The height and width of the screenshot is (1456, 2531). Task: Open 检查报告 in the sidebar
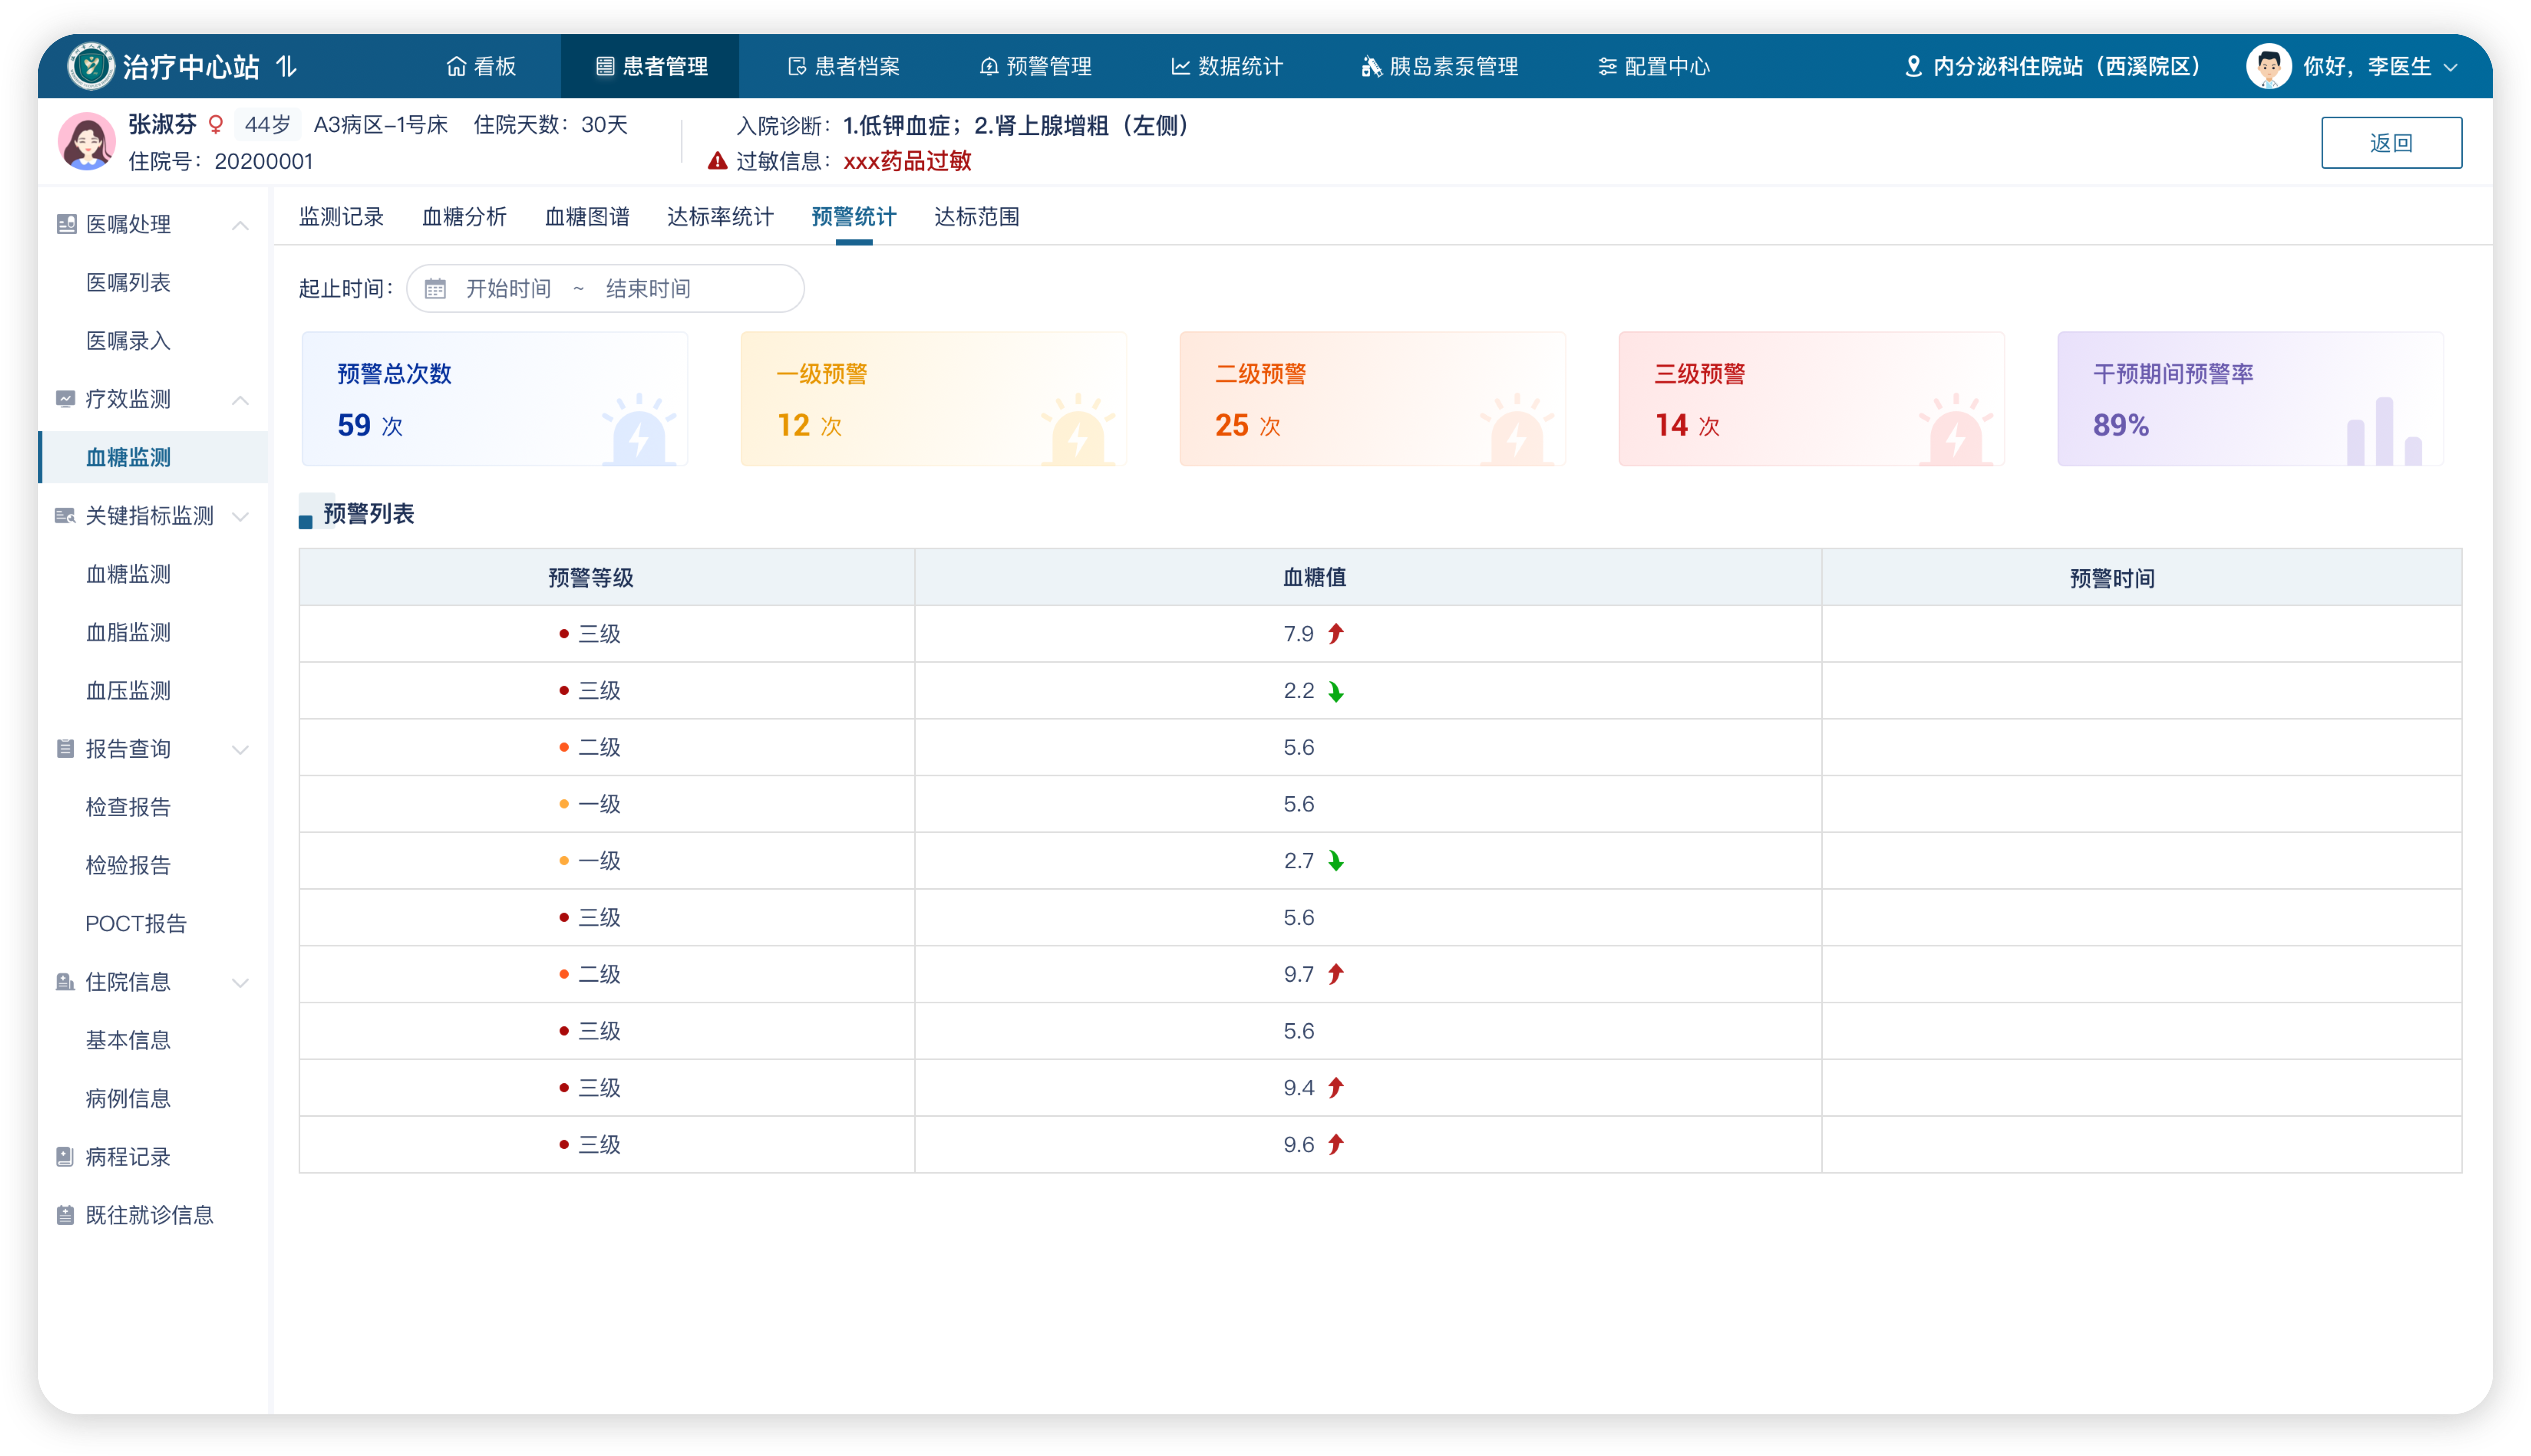tap(128, 808)
